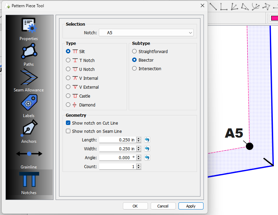Enable Show notch on Seam Line
This screenshot has width=278, height=215.
point(68,131)
